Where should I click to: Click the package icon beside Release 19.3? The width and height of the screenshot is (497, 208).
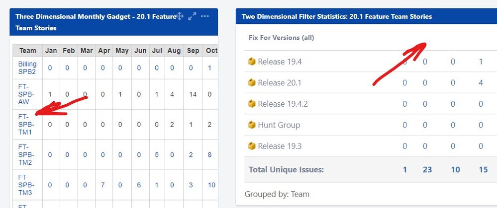252,146
